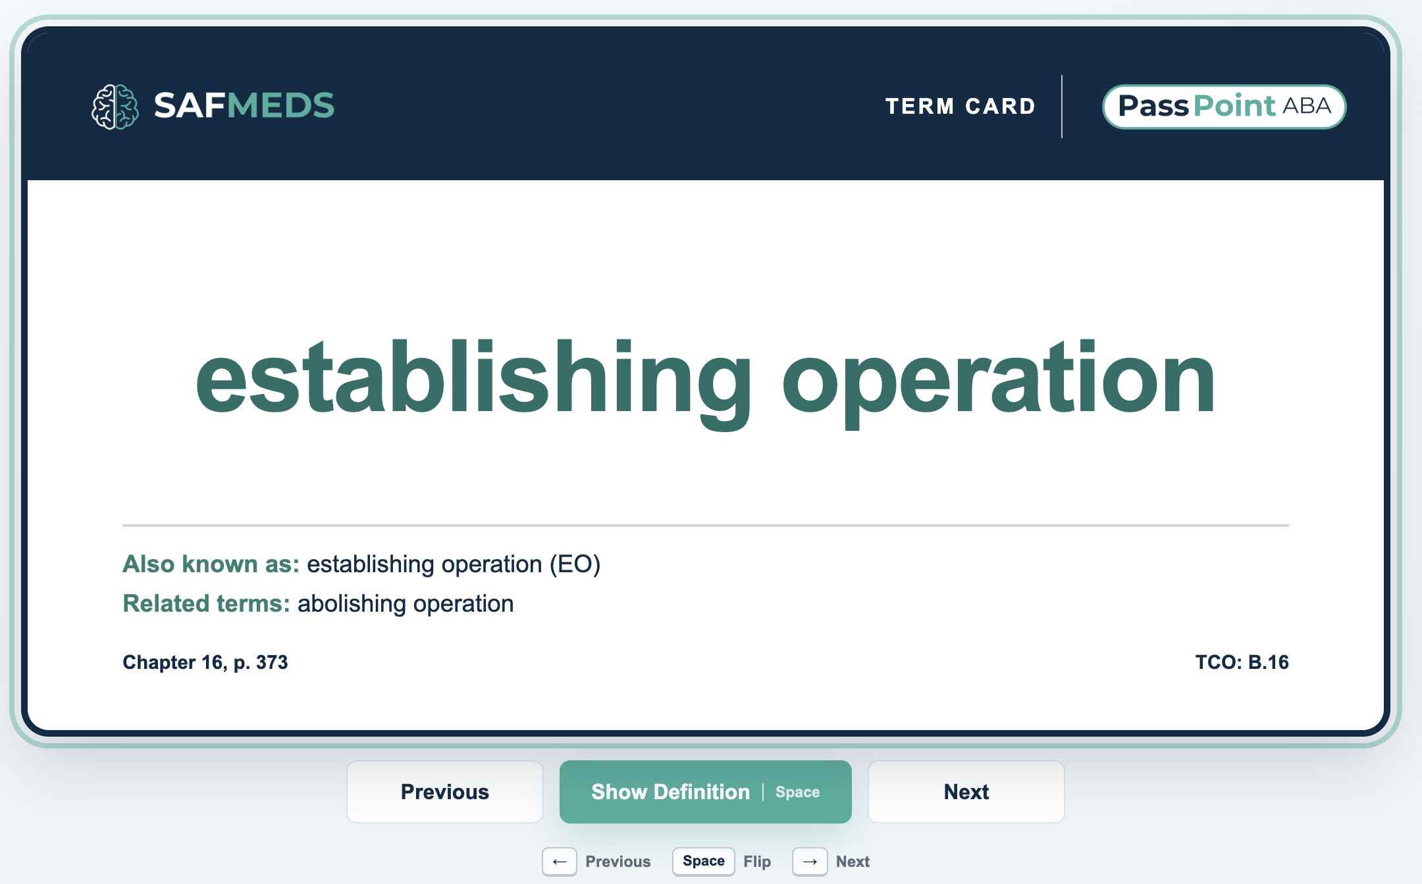The width and height of the screenshot is (1422, 884).
Task: Click 'Related terms: abolishing operation' line
Action: click(x=318, y=604)
